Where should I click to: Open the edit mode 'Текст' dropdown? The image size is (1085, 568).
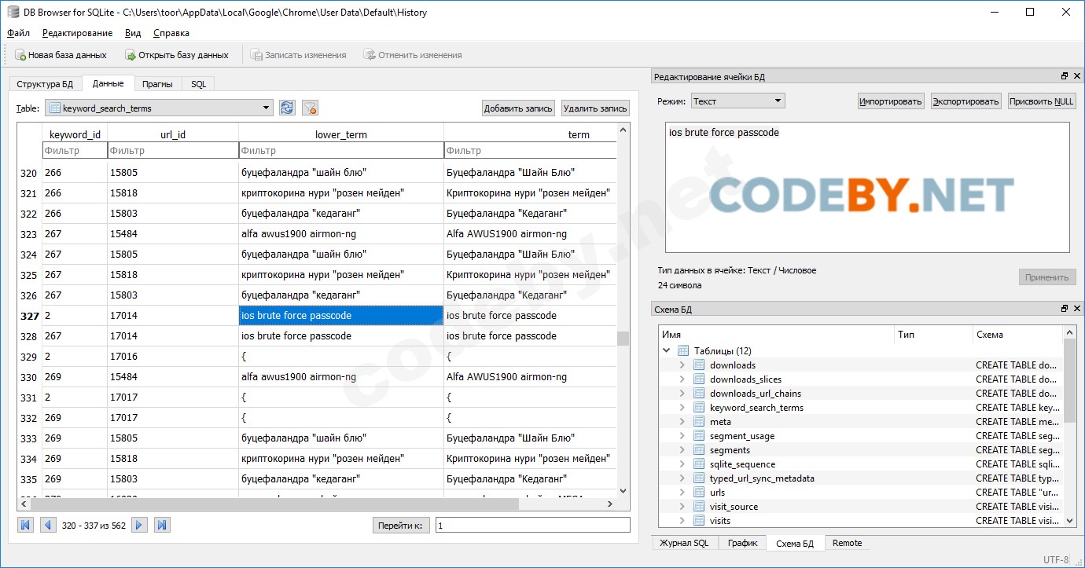(x=778, y=101)
